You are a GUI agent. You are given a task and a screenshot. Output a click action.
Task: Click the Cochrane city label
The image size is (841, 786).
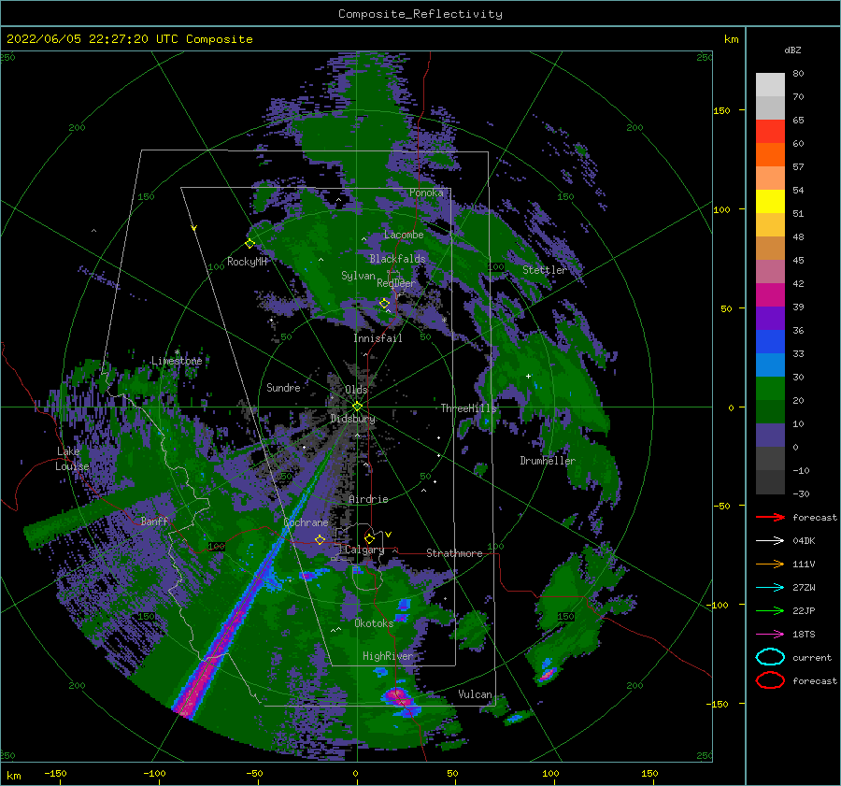[x=306, y=522]
